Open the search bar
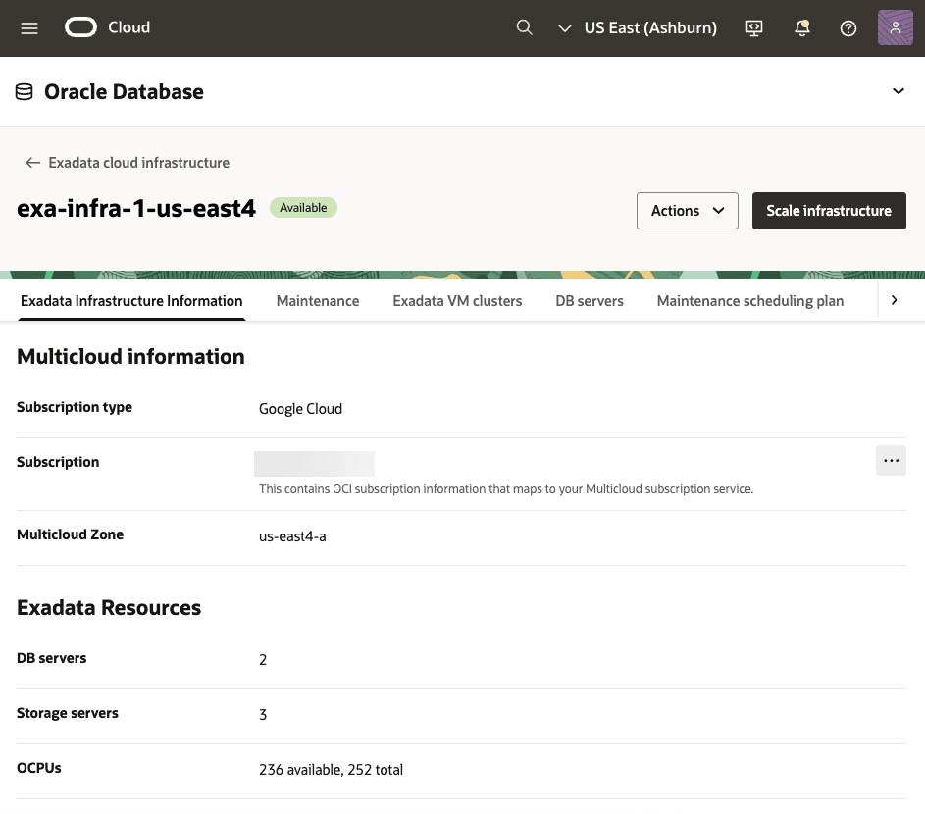This screenshot has width=925, height=814. click(524, 27)
